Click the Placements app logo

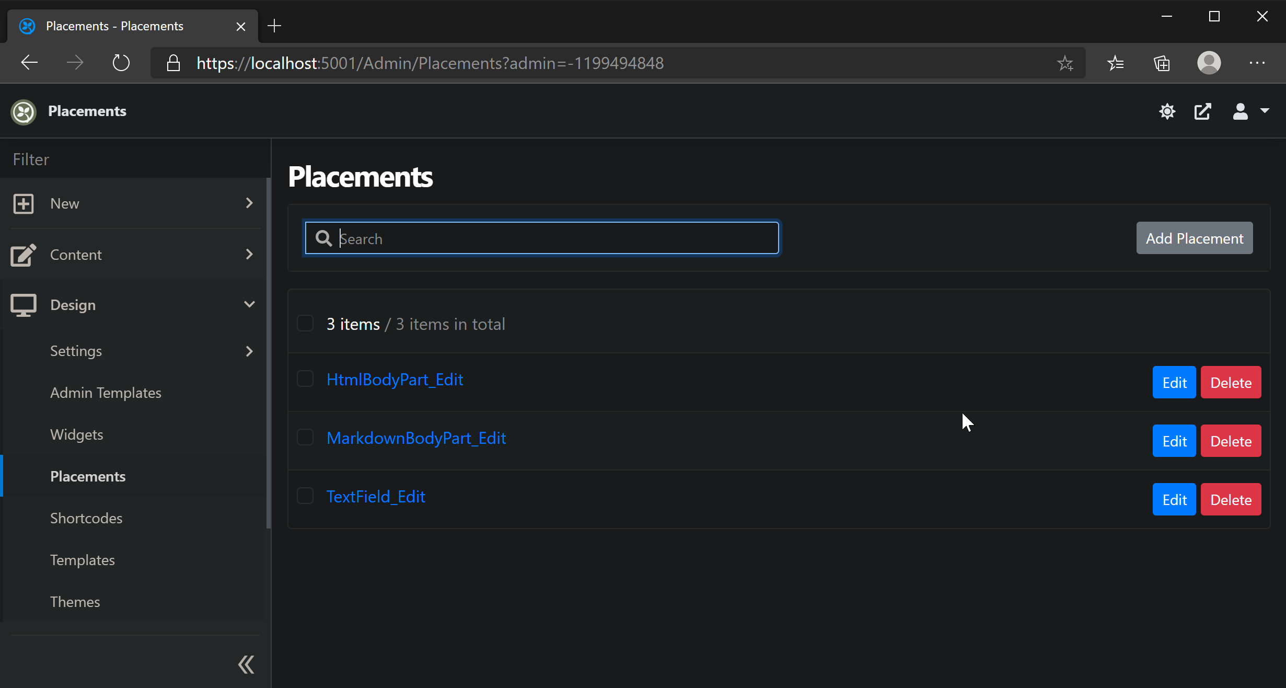pos(23,111)
